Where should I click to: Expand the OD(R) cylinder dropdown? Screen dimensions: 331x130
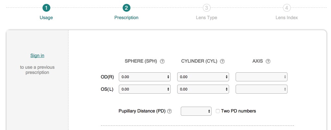[x=203, y=77]
